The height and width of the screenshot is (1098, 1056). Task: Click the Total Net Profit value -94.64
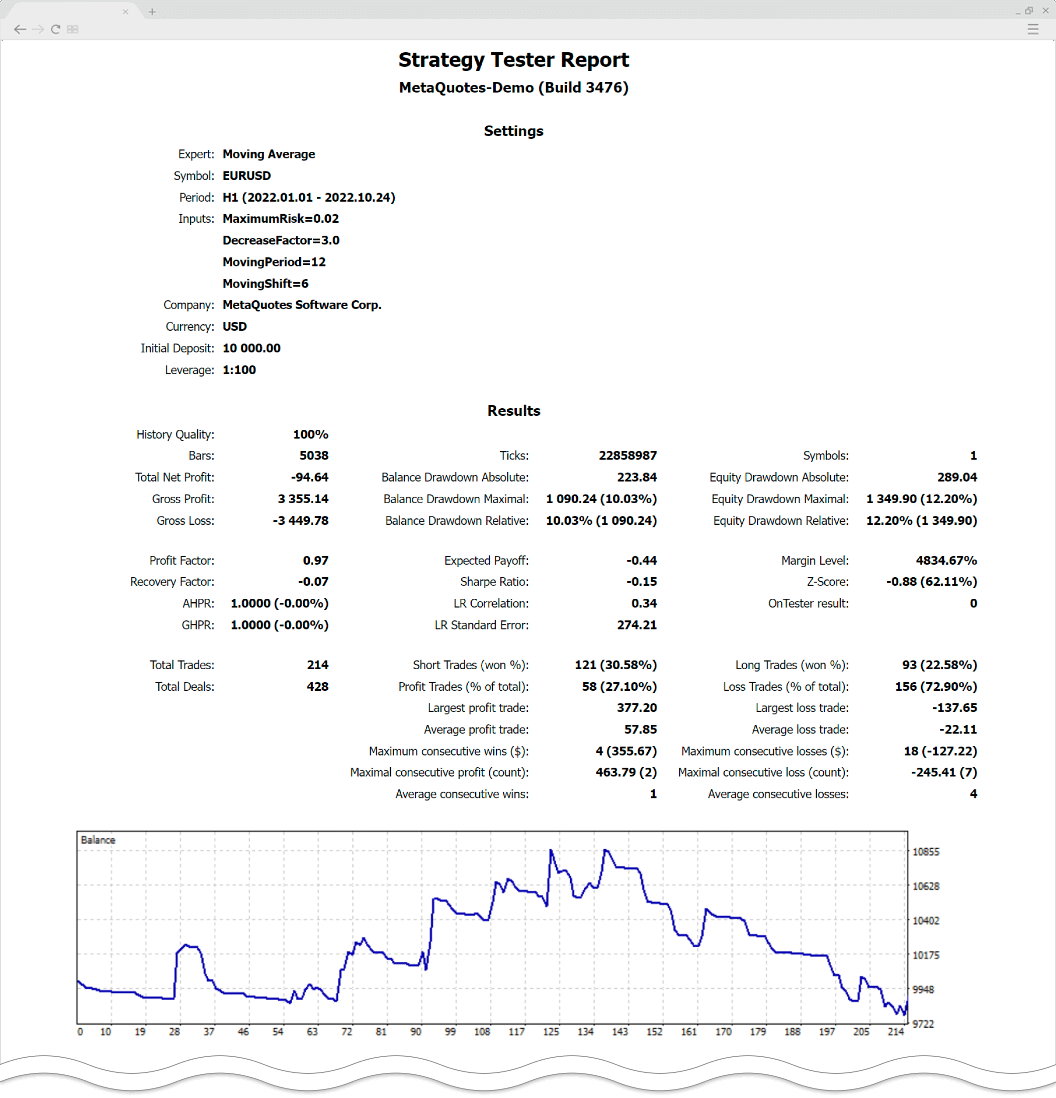tap(309, 477)
